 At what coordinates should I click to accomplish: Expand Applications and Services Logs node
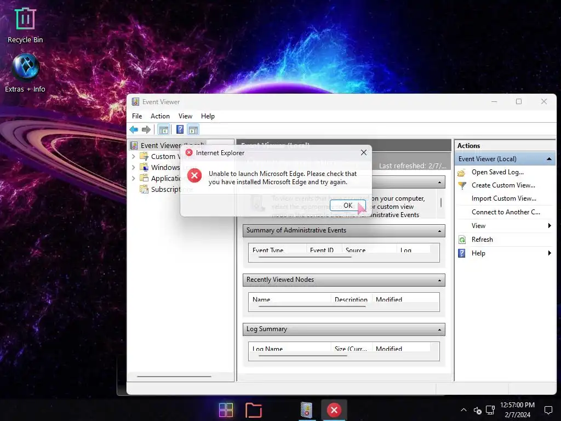(134, 178)
